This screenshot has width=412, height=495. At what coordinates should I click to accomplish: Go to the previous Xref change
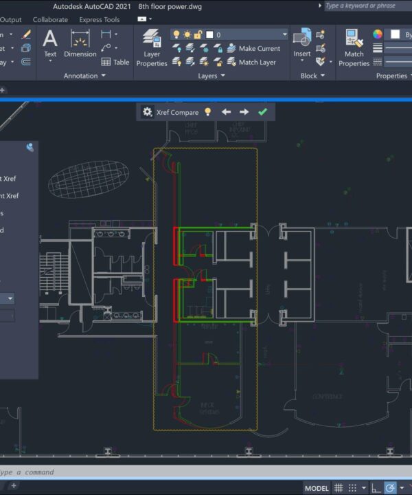click(x=226, y=112)
